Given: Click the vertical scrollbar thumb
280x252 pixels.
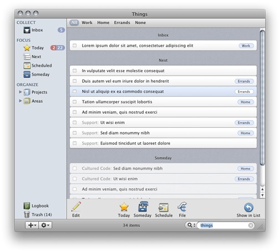Looking at the screenshot, I should pos(262,98).
